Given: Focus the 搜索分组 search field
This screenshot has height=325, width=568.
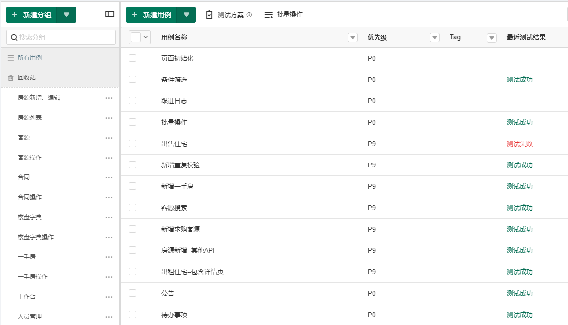Looking at the screenshot, I should click(61, 37).
